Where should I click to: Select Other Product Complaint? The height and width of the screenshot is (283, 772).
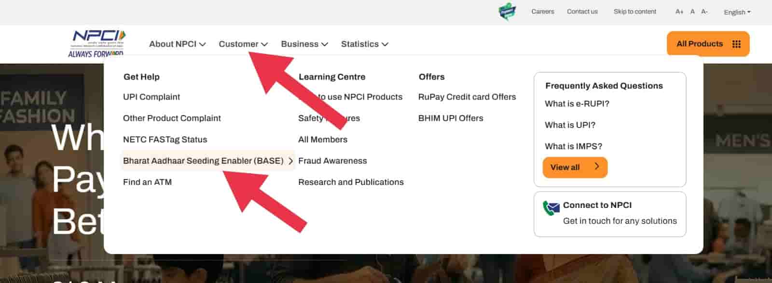[x=172, y=118]
